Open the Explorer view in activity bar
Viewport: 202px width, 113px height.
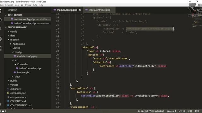coord(1,11)
